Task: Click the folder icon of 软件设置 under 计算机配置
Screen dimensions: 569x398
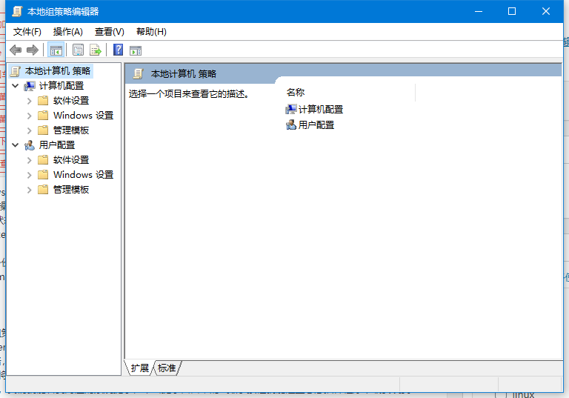Action: point(43,101)
